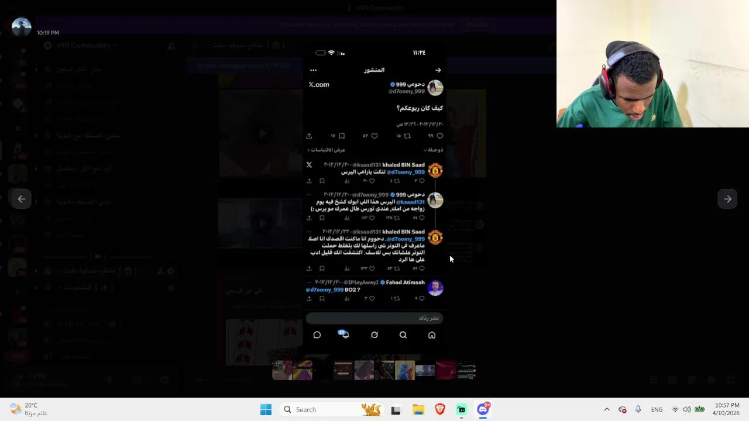The width and height of the screenshot is (749, 421).
Task: Open Brave browser from taskbar
Action: pos(440,410)
